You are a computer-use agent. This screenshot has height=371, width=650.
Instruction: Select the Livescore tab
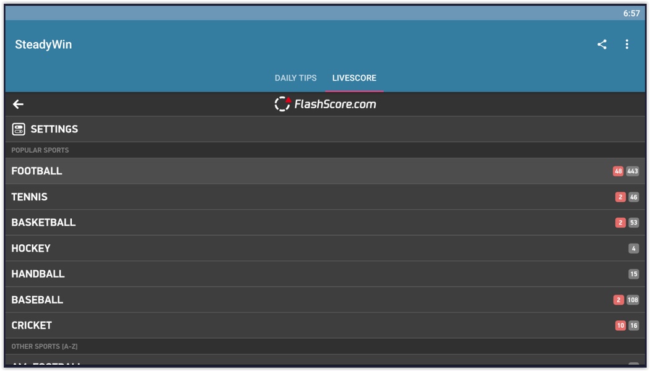[x=355, y=78]
